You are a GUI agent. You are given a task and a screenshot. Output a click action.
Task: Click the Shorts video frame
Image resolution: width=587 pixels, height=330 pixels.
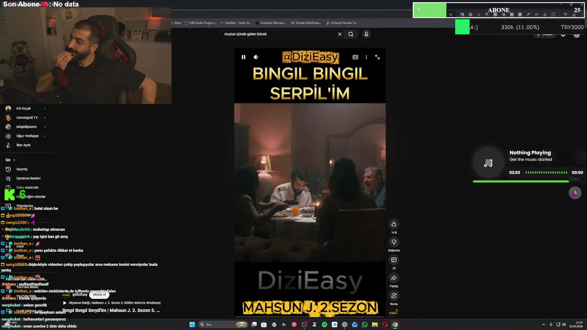pos(310,182)
